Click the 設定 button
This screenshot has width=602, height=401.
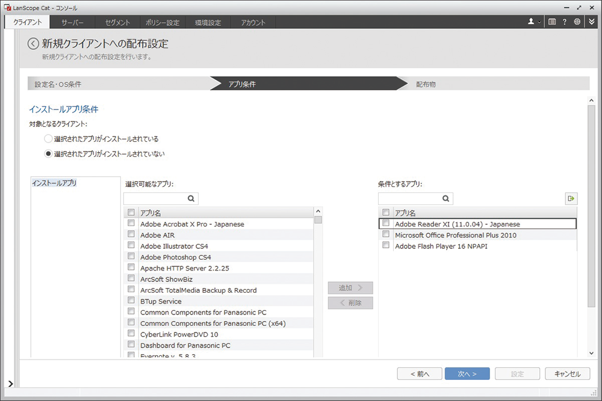(517, 374)
